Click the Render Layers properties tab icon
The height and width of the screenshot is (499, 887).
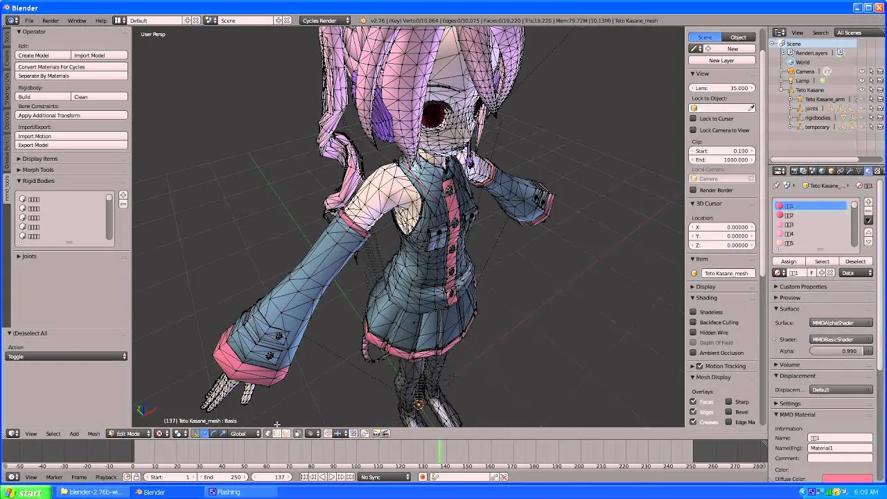click(x=803, y=171)
